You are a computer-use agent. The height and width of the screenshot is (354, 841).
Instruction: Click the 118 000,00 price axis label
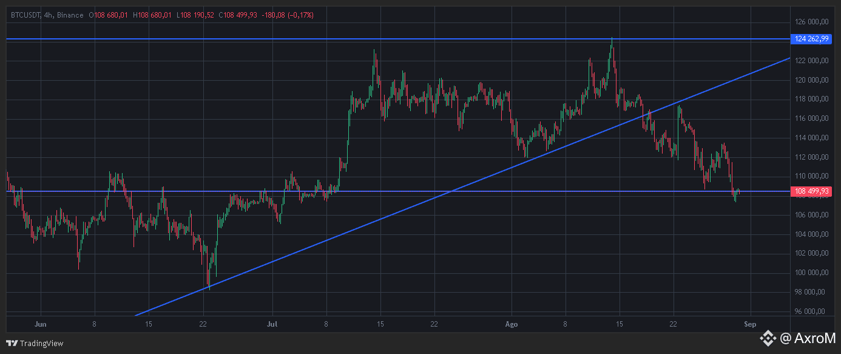click(811, 99)
